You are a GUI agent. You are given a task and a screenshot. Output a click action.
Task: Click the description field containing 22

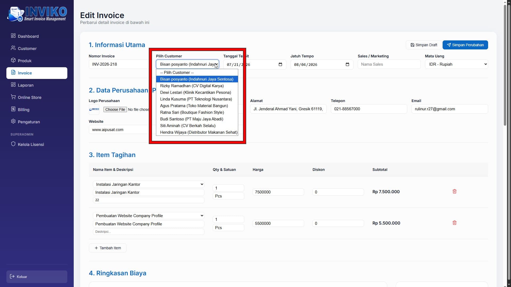tap(149, 200)
